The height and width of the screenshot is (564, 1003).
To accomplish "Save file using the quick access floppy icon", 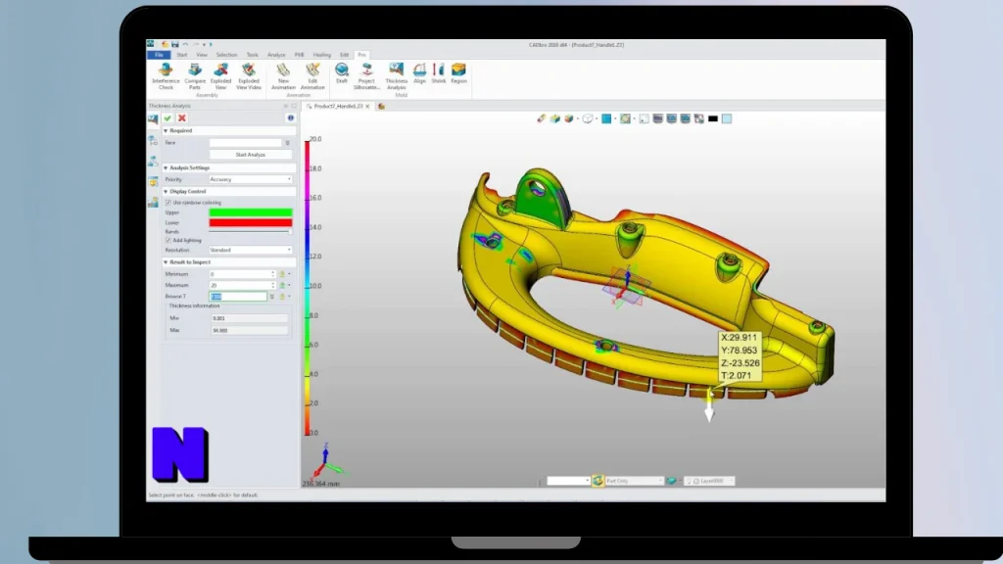I will (174, 45).
